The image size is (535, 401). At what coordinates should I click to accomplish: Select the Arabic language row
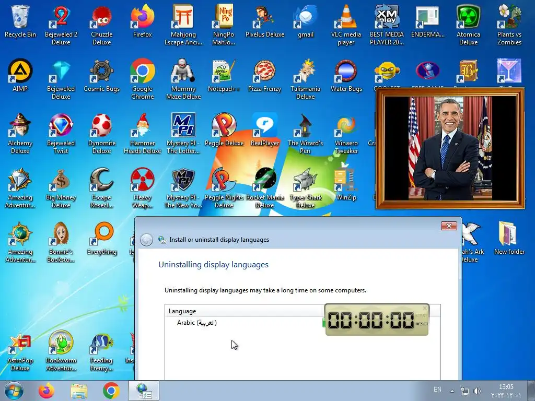pos(303,323)
